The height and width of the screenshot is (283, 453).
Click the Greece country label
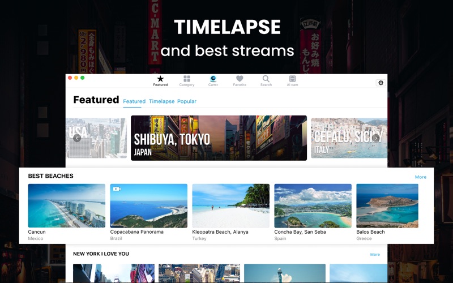pos(364,238)
